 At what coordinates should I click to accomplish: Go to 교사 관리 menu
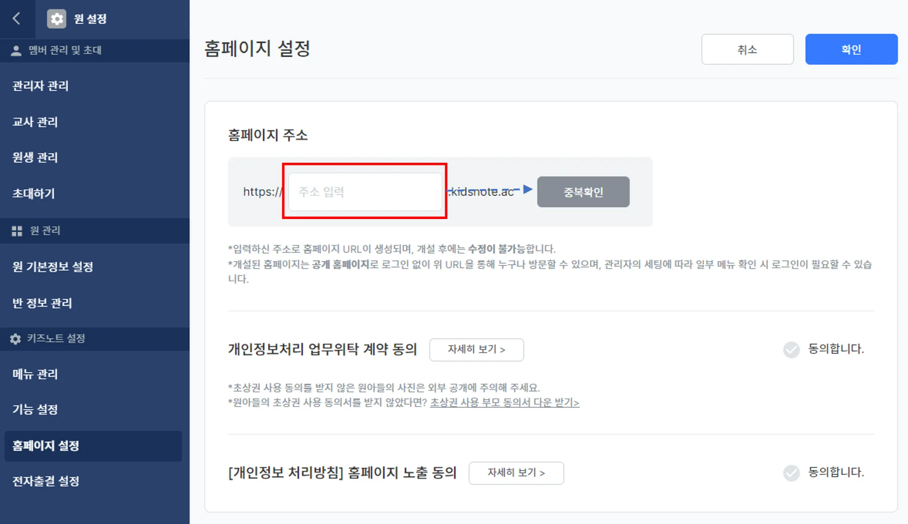35,122
